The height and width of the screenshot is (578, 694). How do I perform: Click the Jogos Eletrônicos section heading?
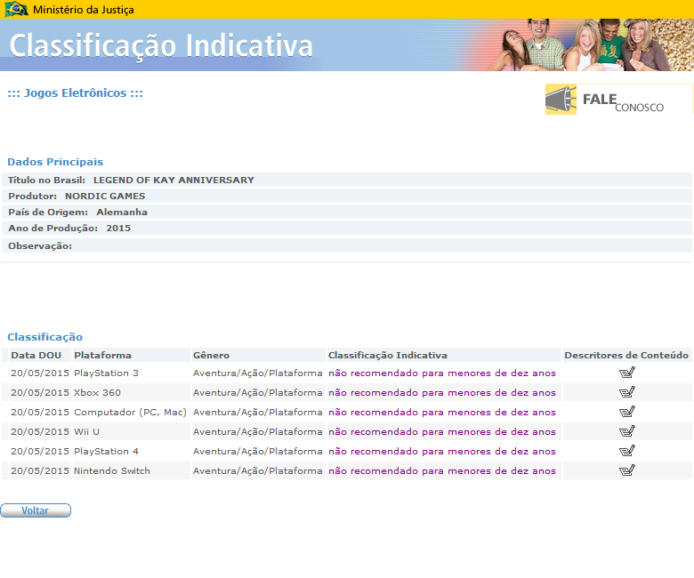(76, 93)
